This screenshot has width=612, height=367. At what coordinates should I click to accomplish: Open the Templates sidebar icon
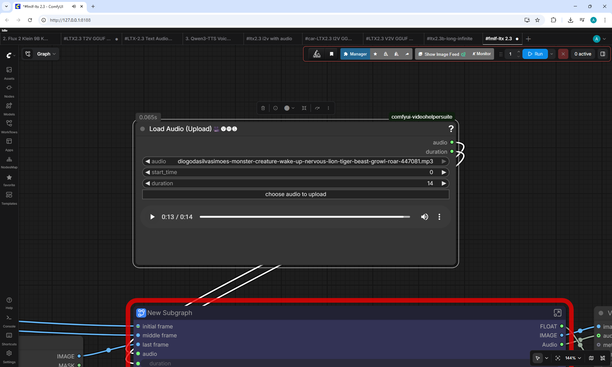9,198
